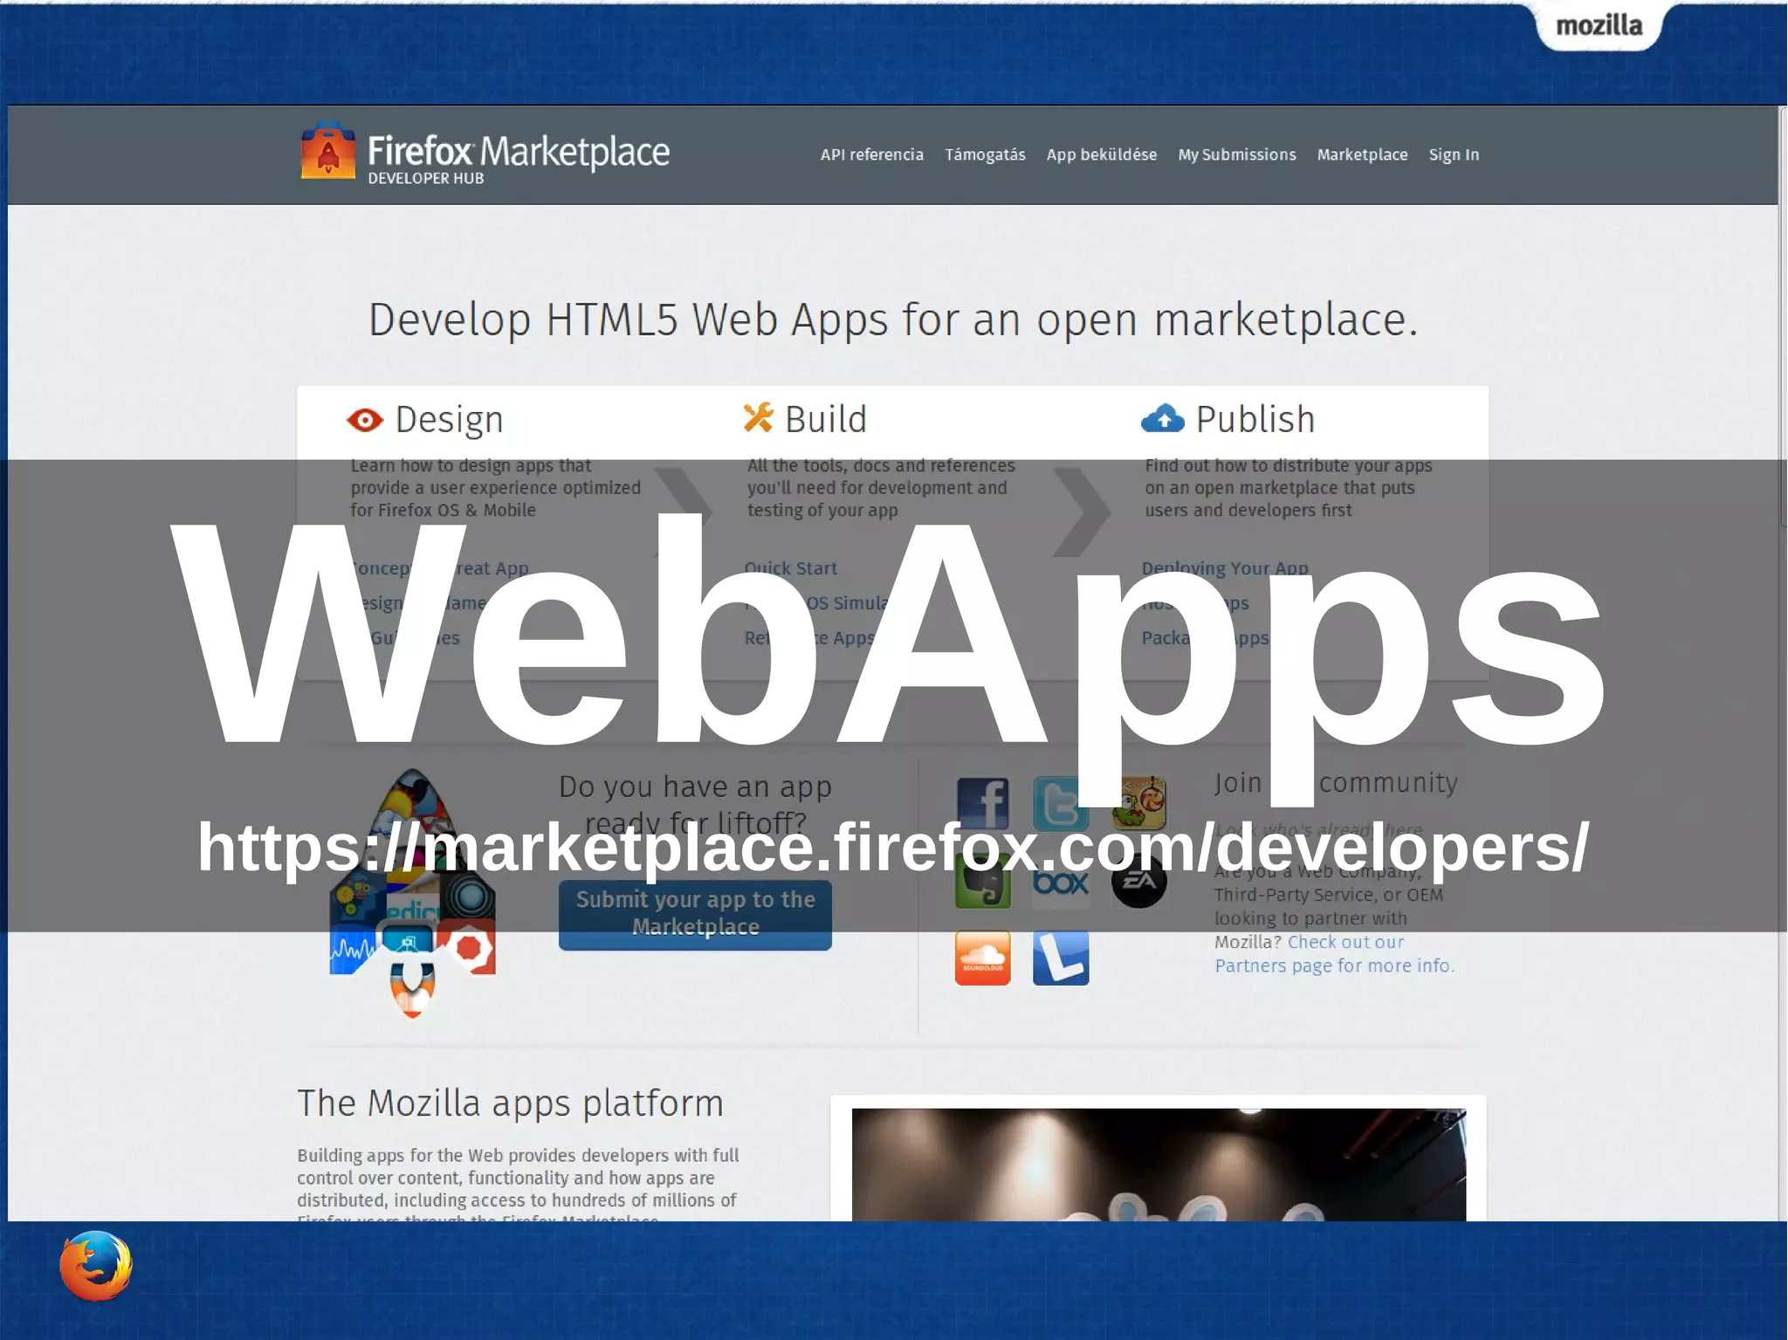Click the 'Develop HTML5 Web Apps' headline

point(893,320)
